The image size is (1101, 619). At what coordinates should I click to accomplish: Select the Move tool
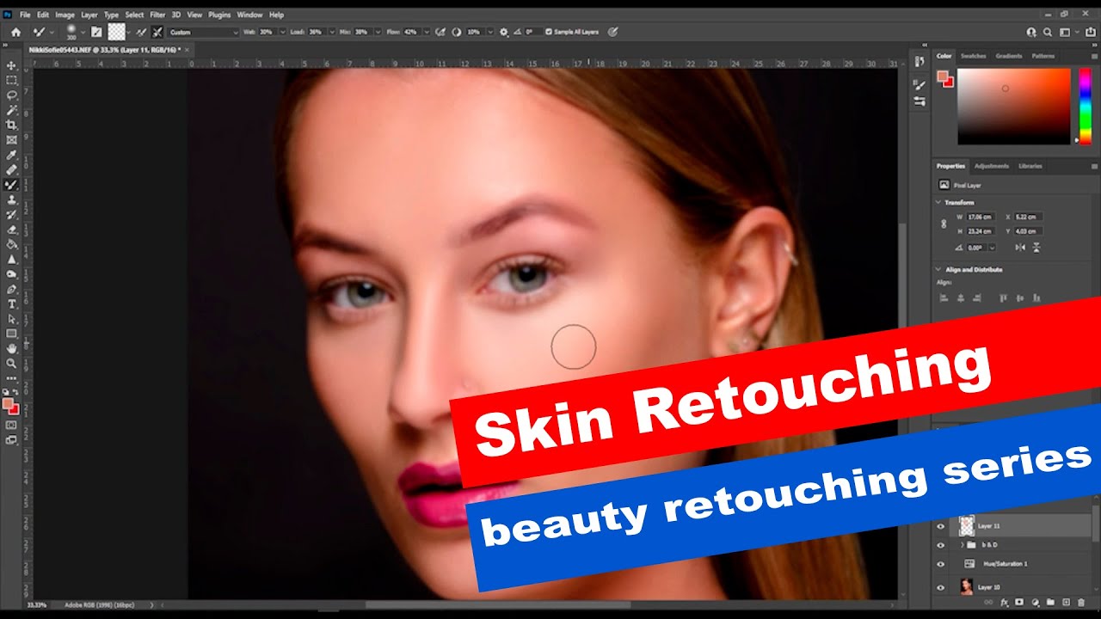point(12,65)
